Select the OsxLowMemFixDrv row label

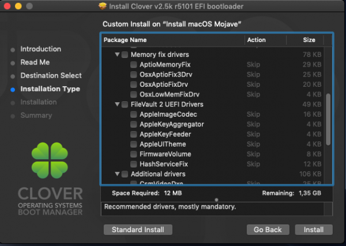pyautogui.click(x=170, y=94)
